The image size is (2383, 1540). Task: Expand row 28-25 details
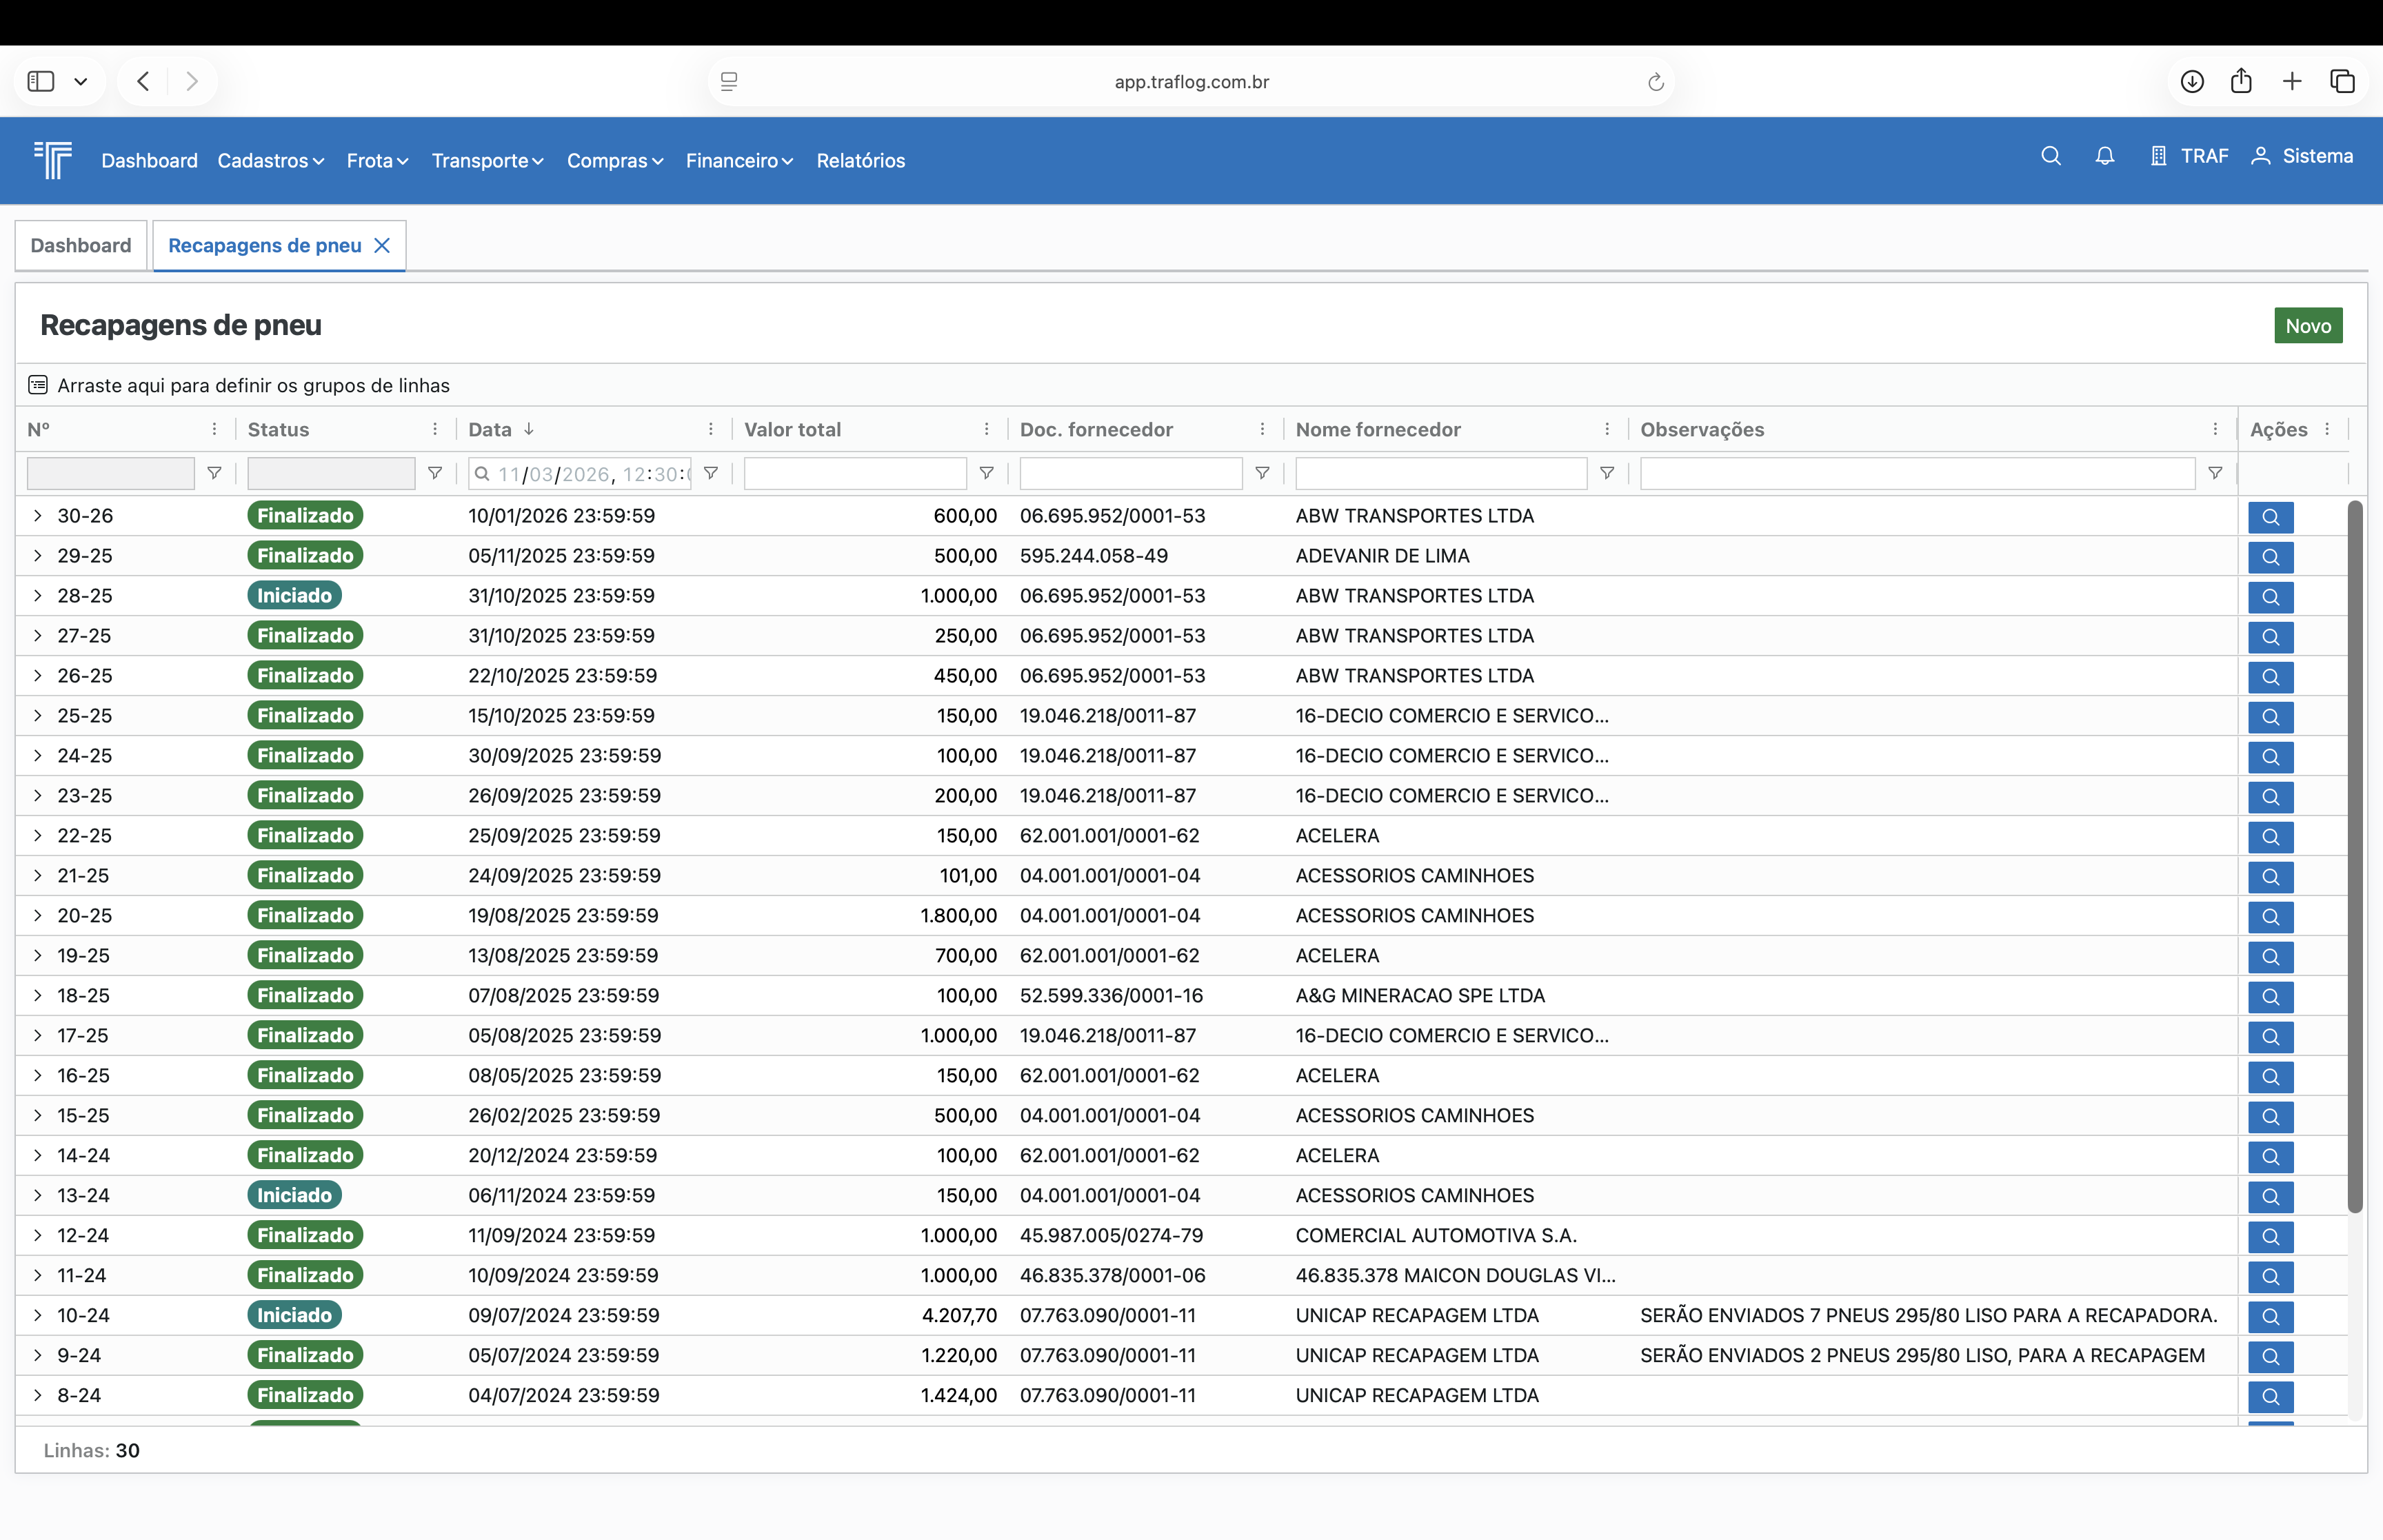[37, 595]
